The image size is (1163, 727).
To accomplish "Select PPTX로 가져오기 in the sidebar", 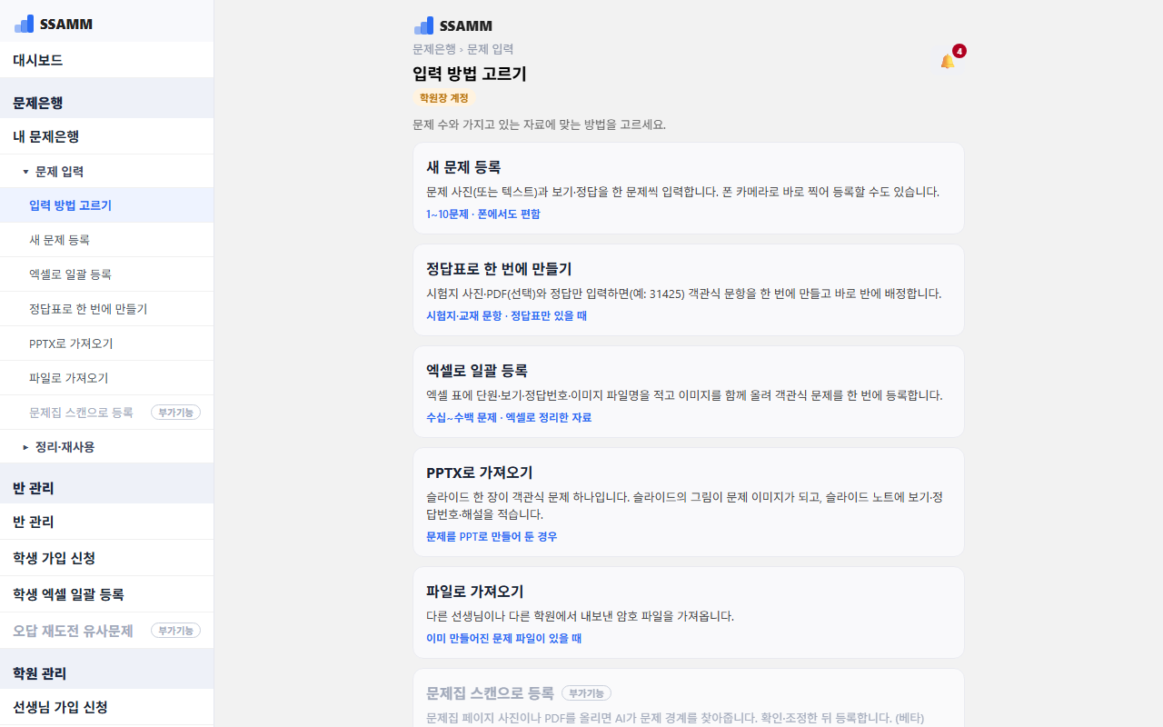I will pos(107,344).
